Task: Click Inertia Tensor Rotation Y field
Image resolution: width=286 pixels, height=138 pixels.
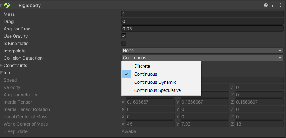Action: tap(205, 109)
